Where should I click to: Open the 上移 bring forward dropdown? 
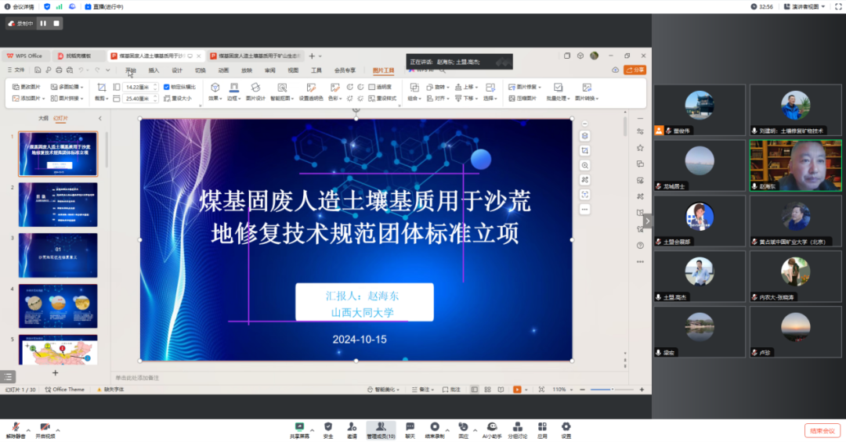click(466, 87)
